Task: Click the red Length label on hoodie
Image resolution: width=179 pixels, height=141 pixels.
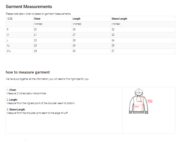Action: 139,101
